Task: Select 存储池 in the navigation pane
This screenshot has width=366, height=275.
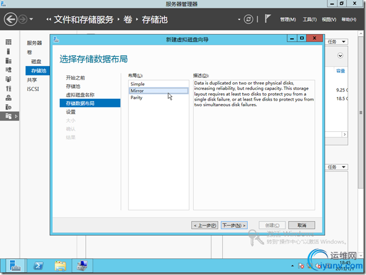Action: tap(38, 70)
